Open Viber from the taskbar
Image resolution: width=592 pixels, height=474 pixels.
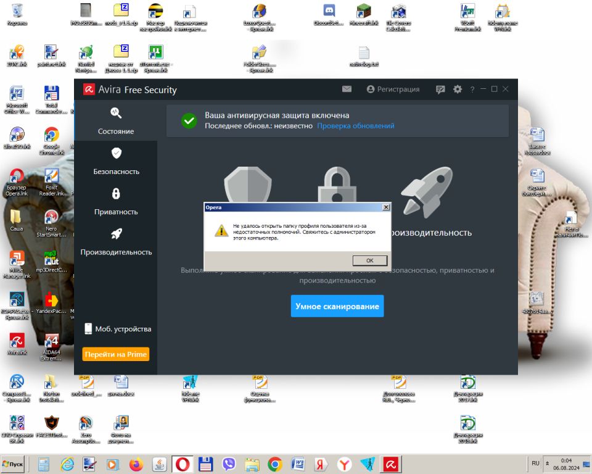229,464
